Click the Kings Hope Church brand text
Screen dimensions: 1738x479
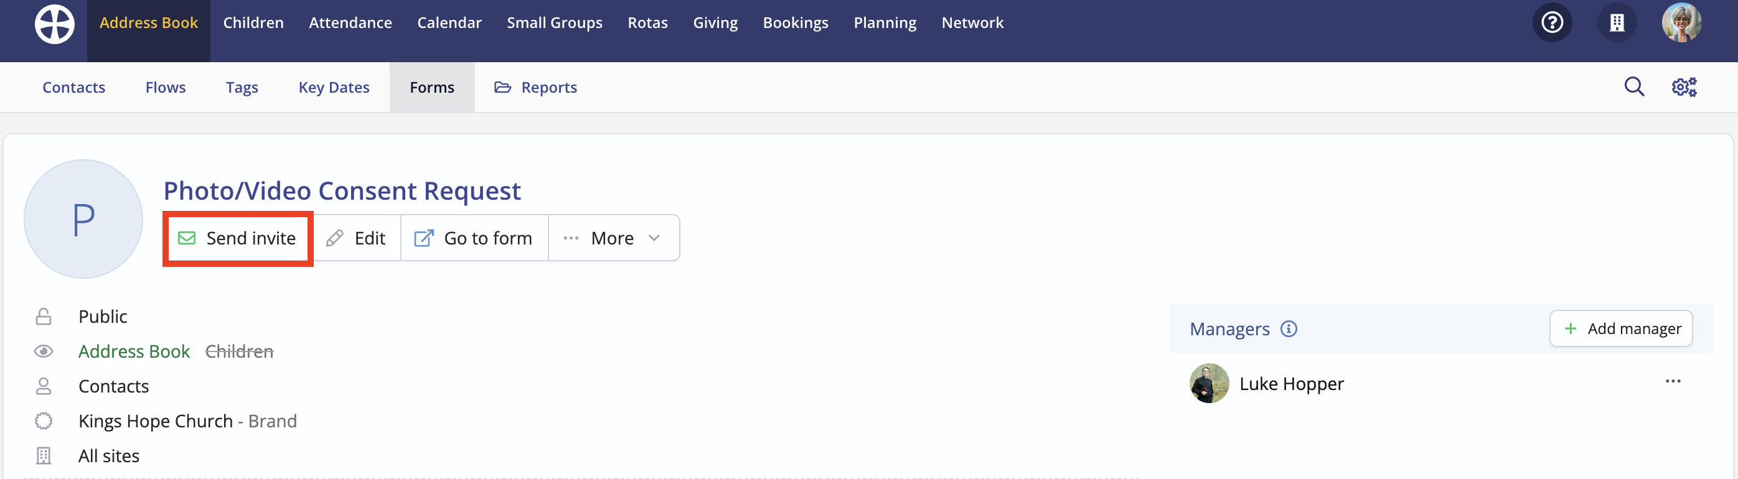[x=187, y=421]
